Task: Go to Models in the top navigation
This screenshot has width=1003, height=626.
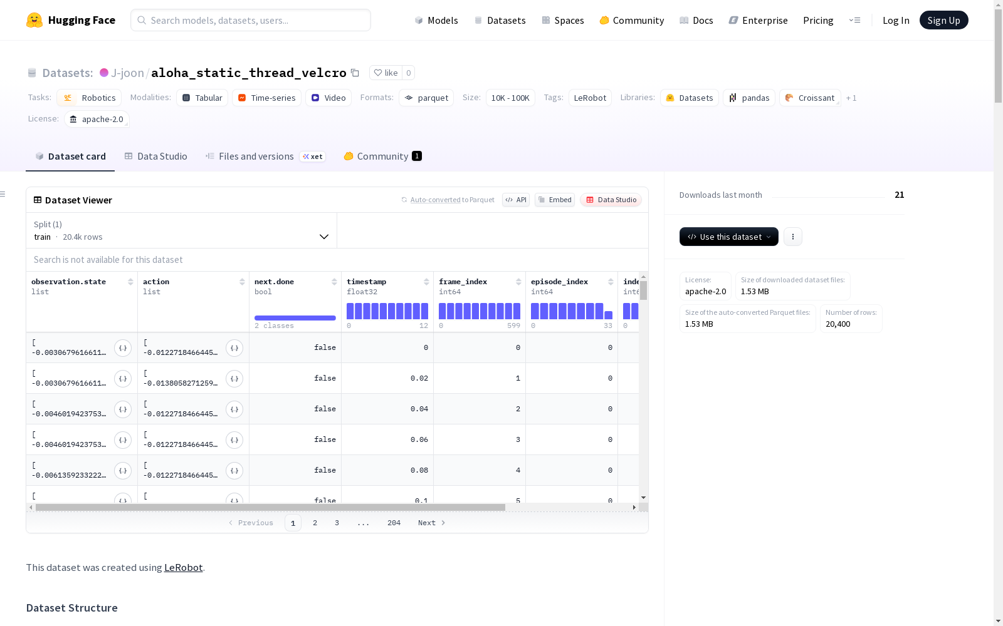Action: 436,20
